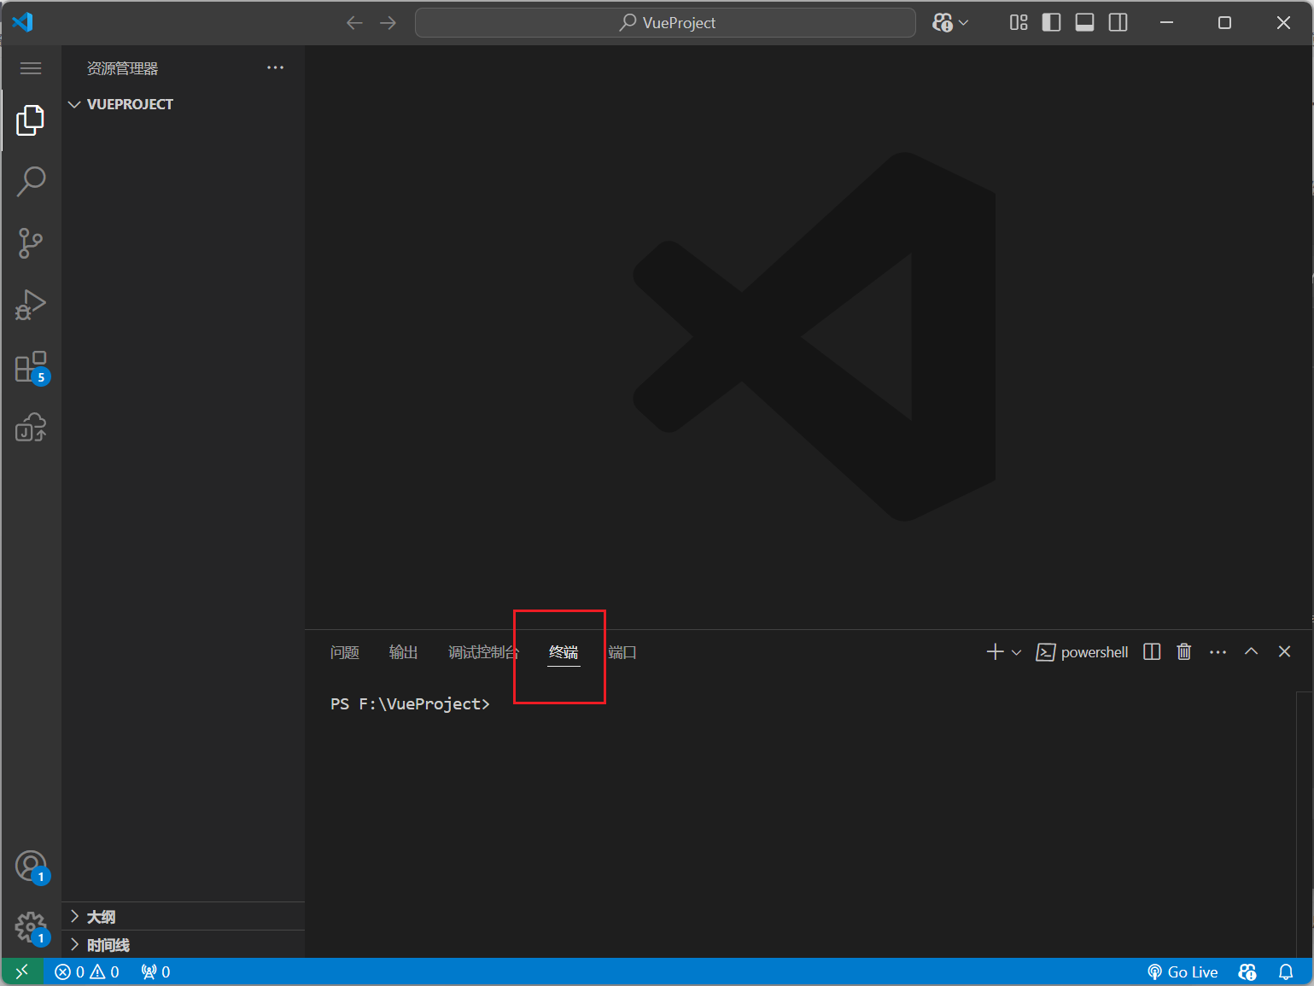1314x986 pixels.
Task: Close the terminal panel
Action: (x=1284, y=651)
